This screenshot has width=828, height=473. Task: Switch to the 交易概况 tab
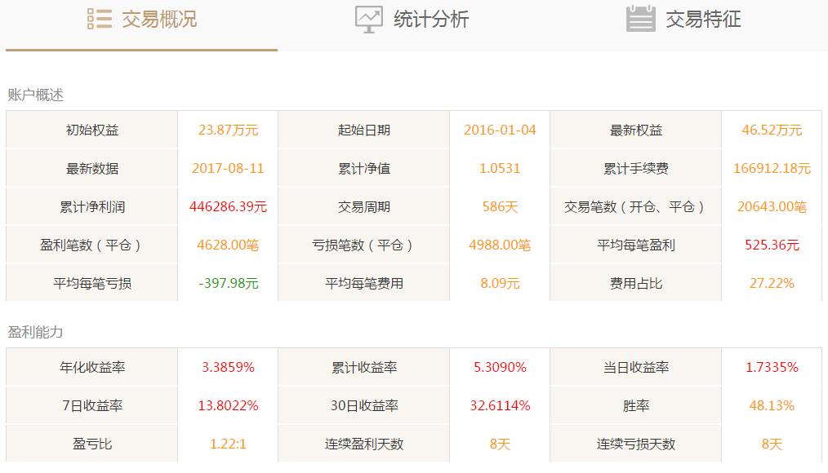pos(159,20)
